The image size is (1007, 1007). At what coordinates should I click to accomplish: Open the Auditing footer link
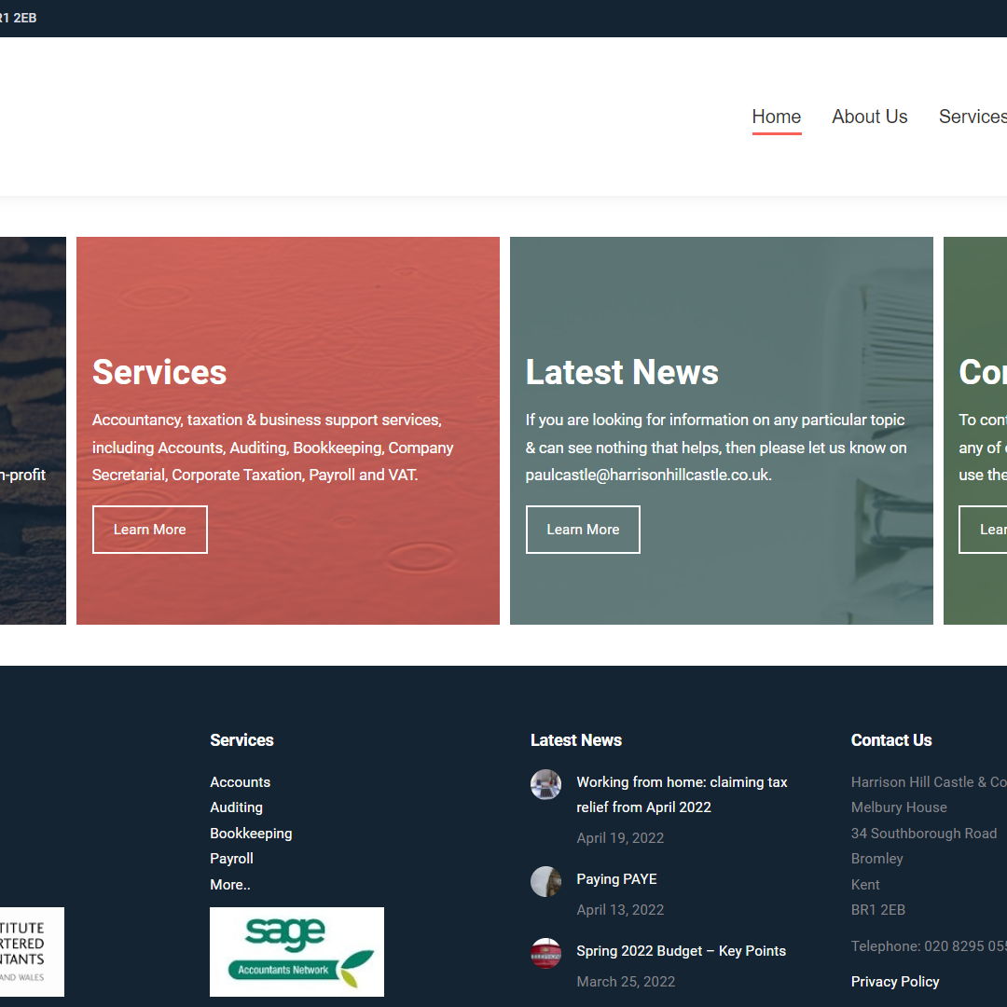(236, 807)
